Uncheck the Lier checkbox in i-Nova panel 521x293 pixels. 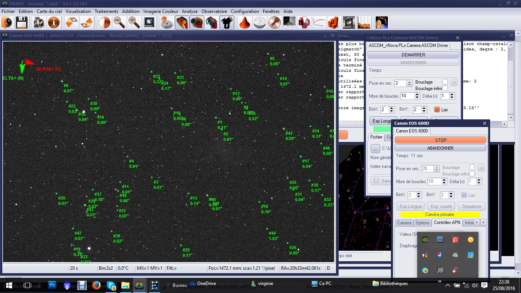pyautogui.click(x=437, y=109)
